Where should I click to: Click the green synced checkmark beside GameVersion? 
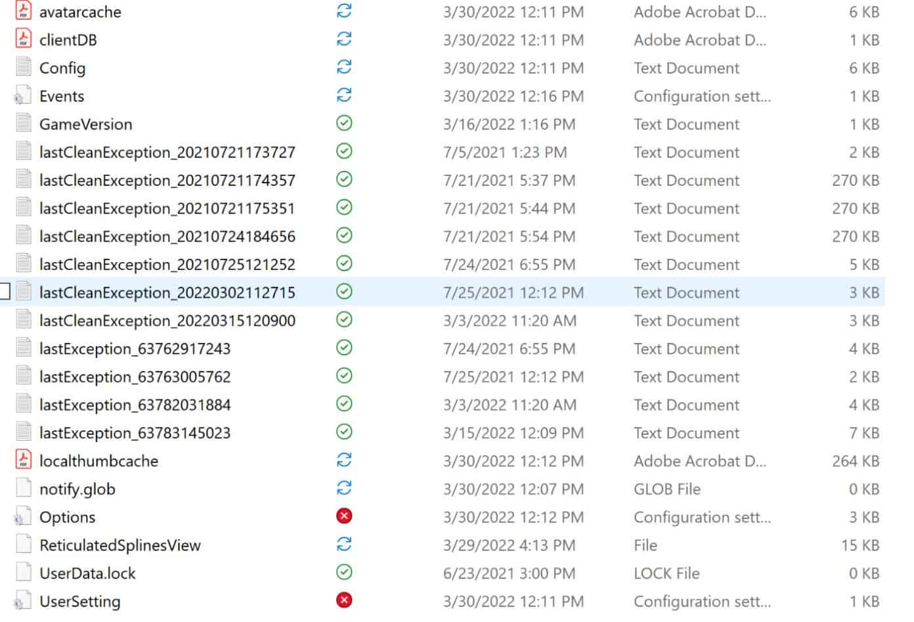[344, 123]
